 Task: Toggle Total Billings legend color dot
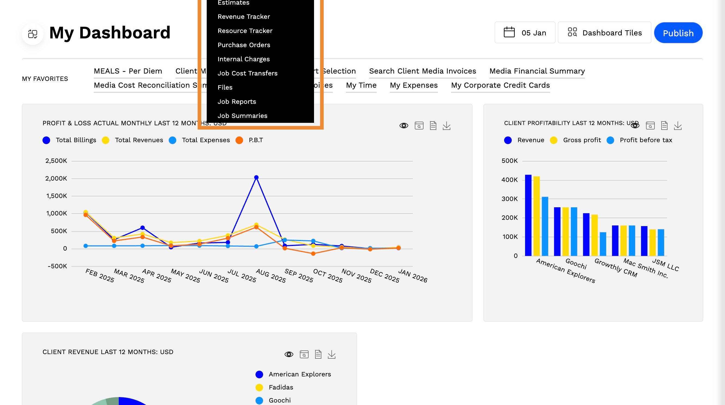pyautogui.click(x=47, y=140)
